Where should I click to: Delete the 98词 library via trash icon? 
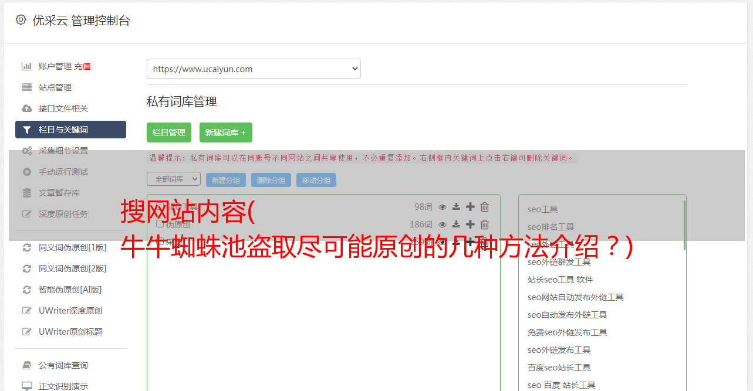(485, 207)
